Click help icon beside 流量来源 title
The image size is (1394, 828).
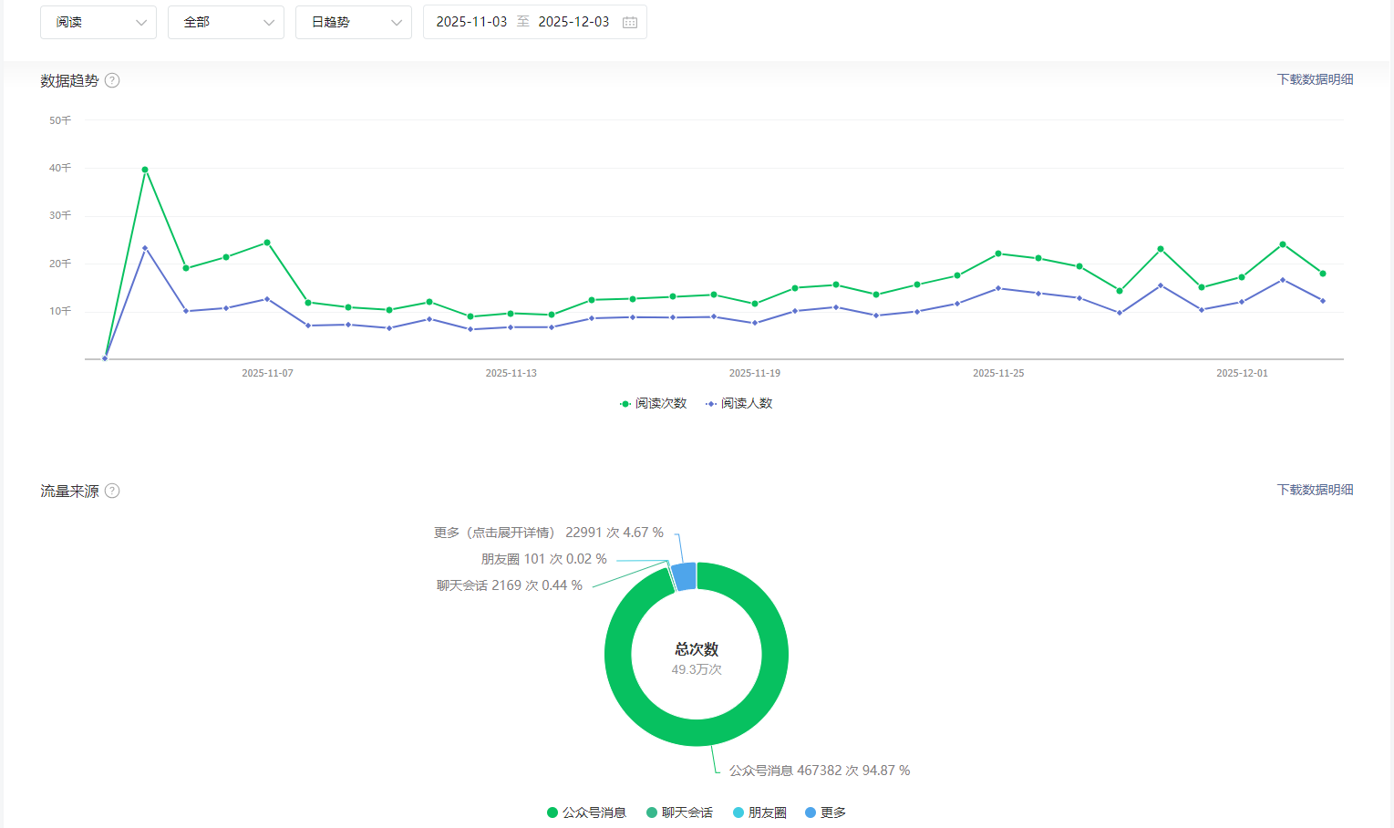[x=112, y=491]
